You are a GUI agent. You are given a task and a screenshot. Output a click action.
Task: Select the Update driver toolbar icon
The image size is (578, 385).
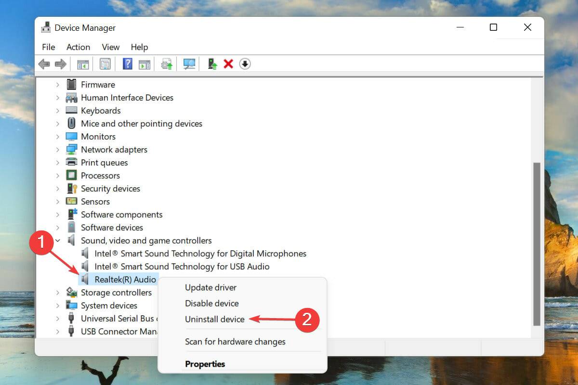[167, 64]
